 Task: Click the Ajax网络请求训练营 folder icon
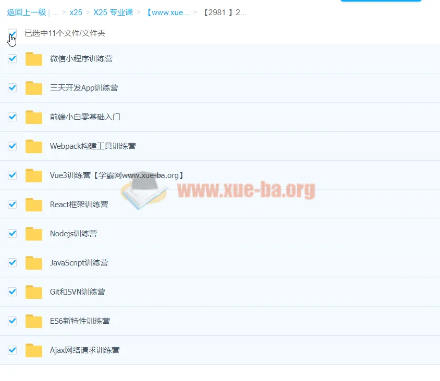34,350
